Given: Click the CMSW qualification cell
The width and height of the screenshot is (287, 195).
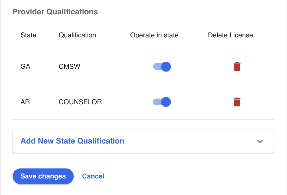Looking at the screenshot, I should coord(69,66).
